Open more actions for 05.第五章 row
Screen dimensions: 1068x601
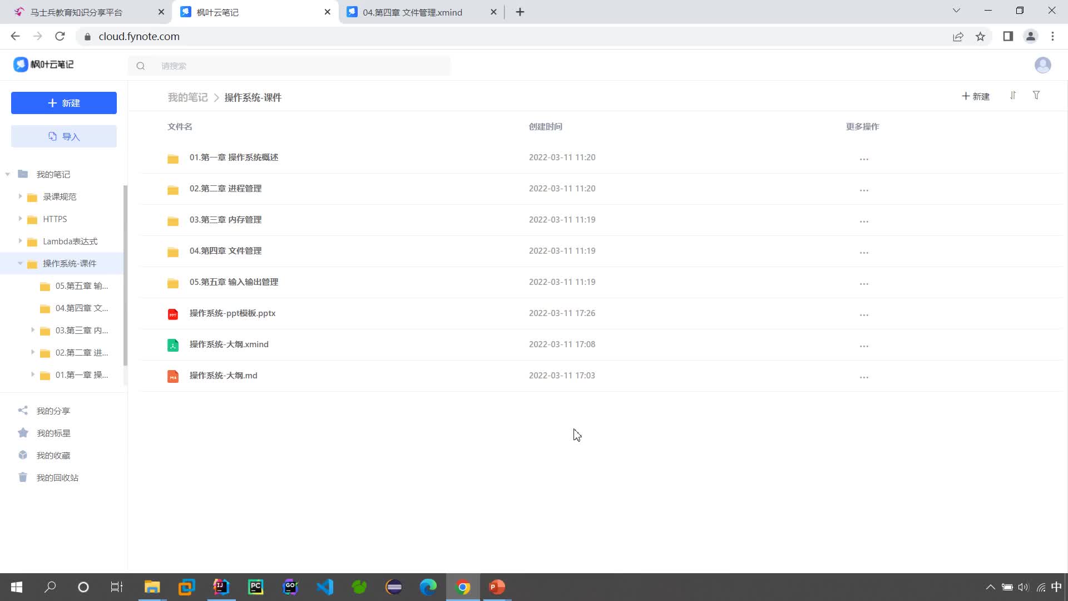(x=864, y=284)
